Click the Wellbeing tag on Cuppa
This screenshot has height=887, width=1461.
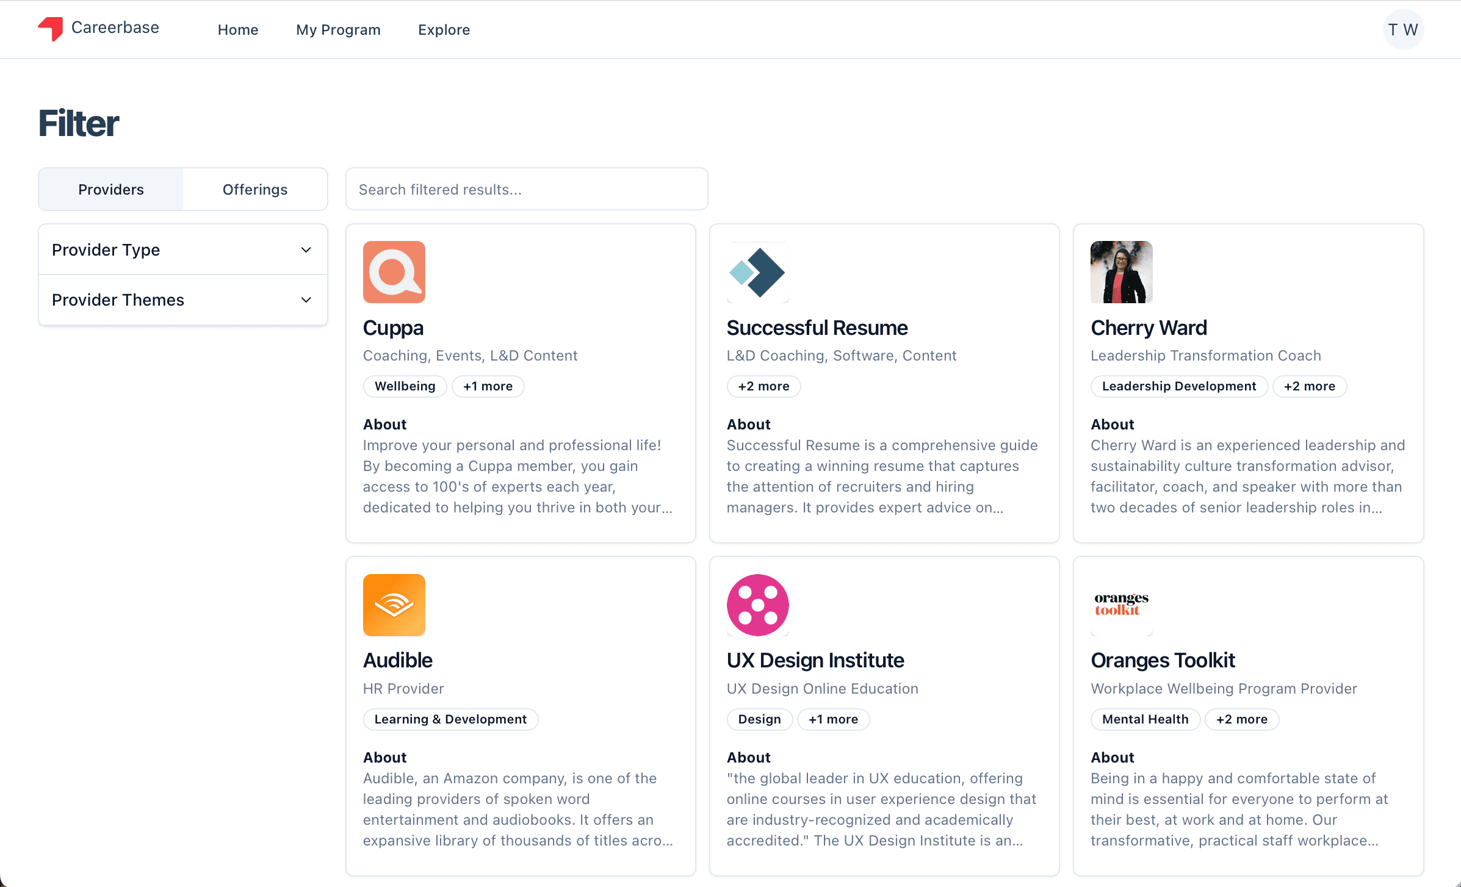coord(405,386)
